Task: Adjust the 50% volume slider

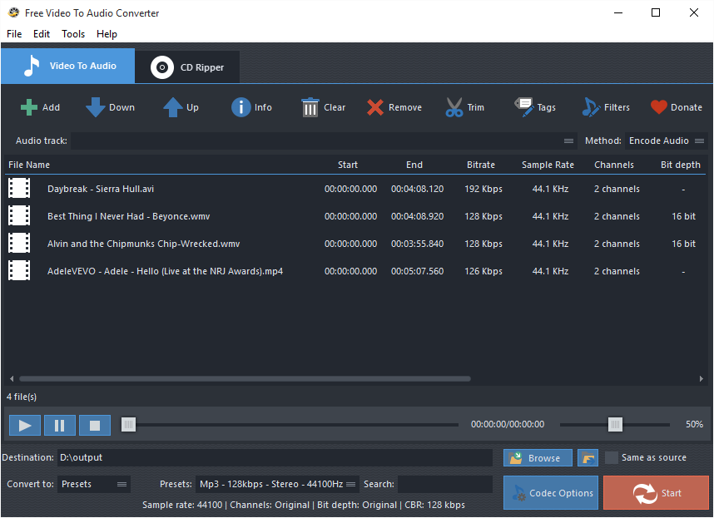Action: (x=615, y=424)
